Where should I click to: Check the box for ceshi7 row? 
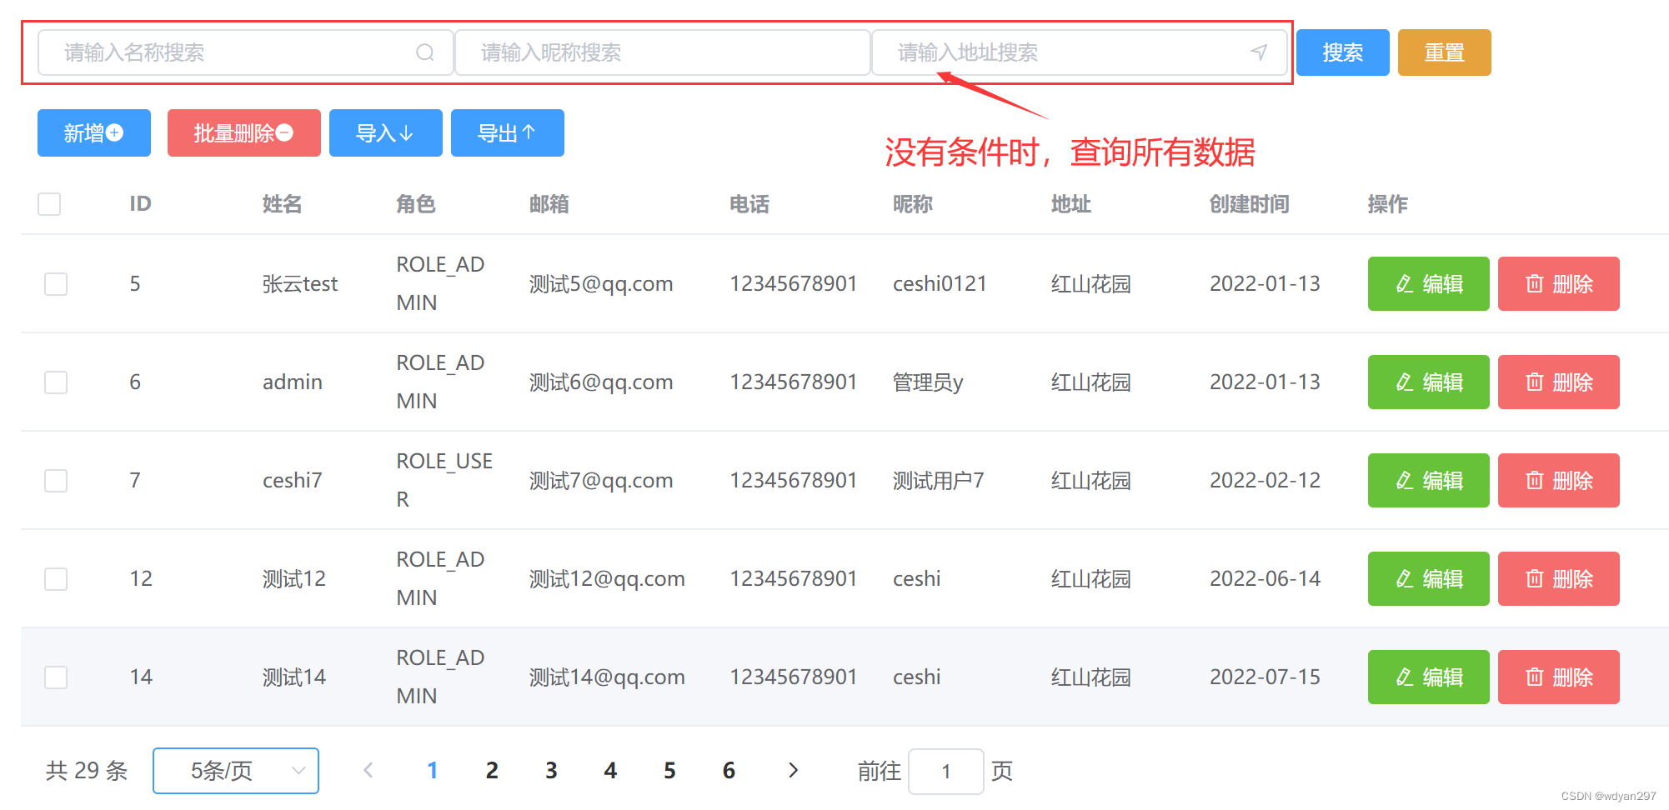click(x=56, y=481)
